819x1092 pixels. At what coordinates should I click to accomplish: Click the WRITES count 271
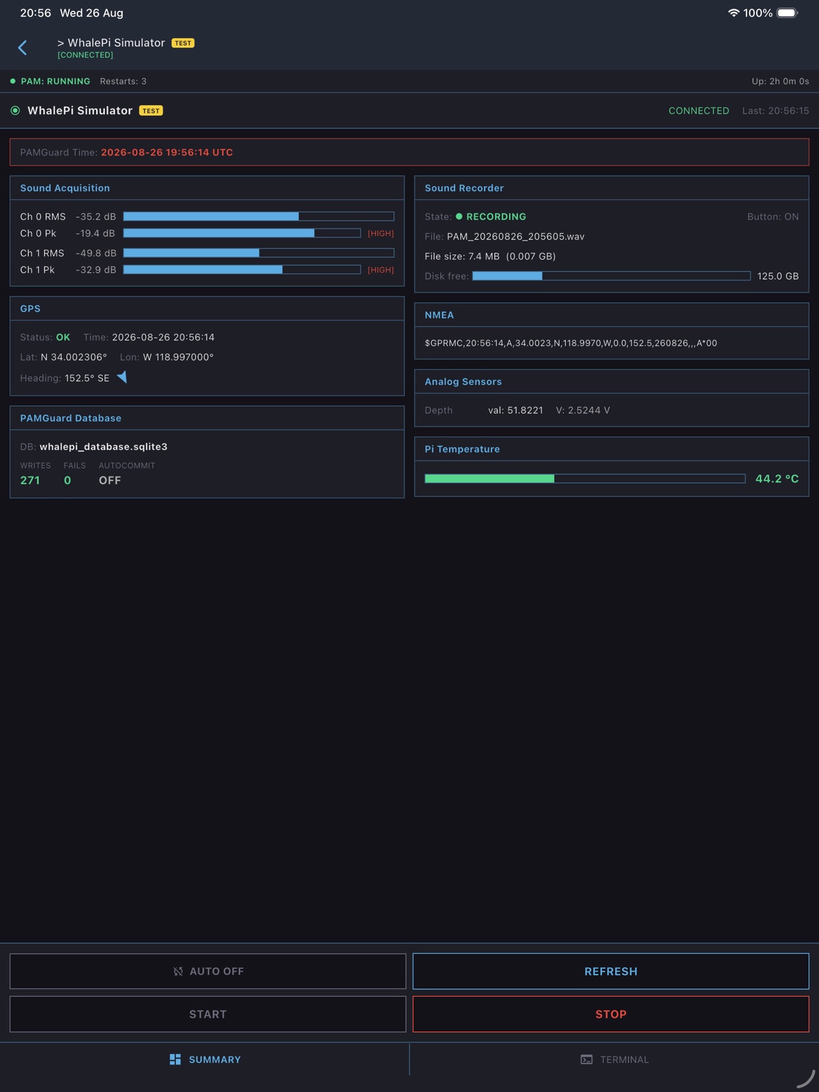coord(30,481)
